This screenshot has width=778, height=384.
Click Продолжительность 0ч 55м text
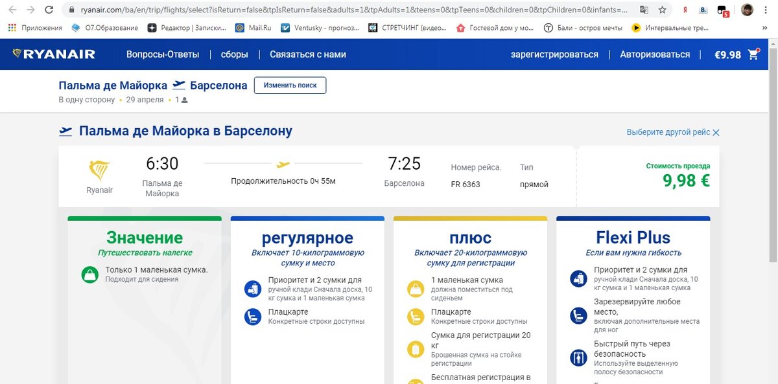coord(283,181)
